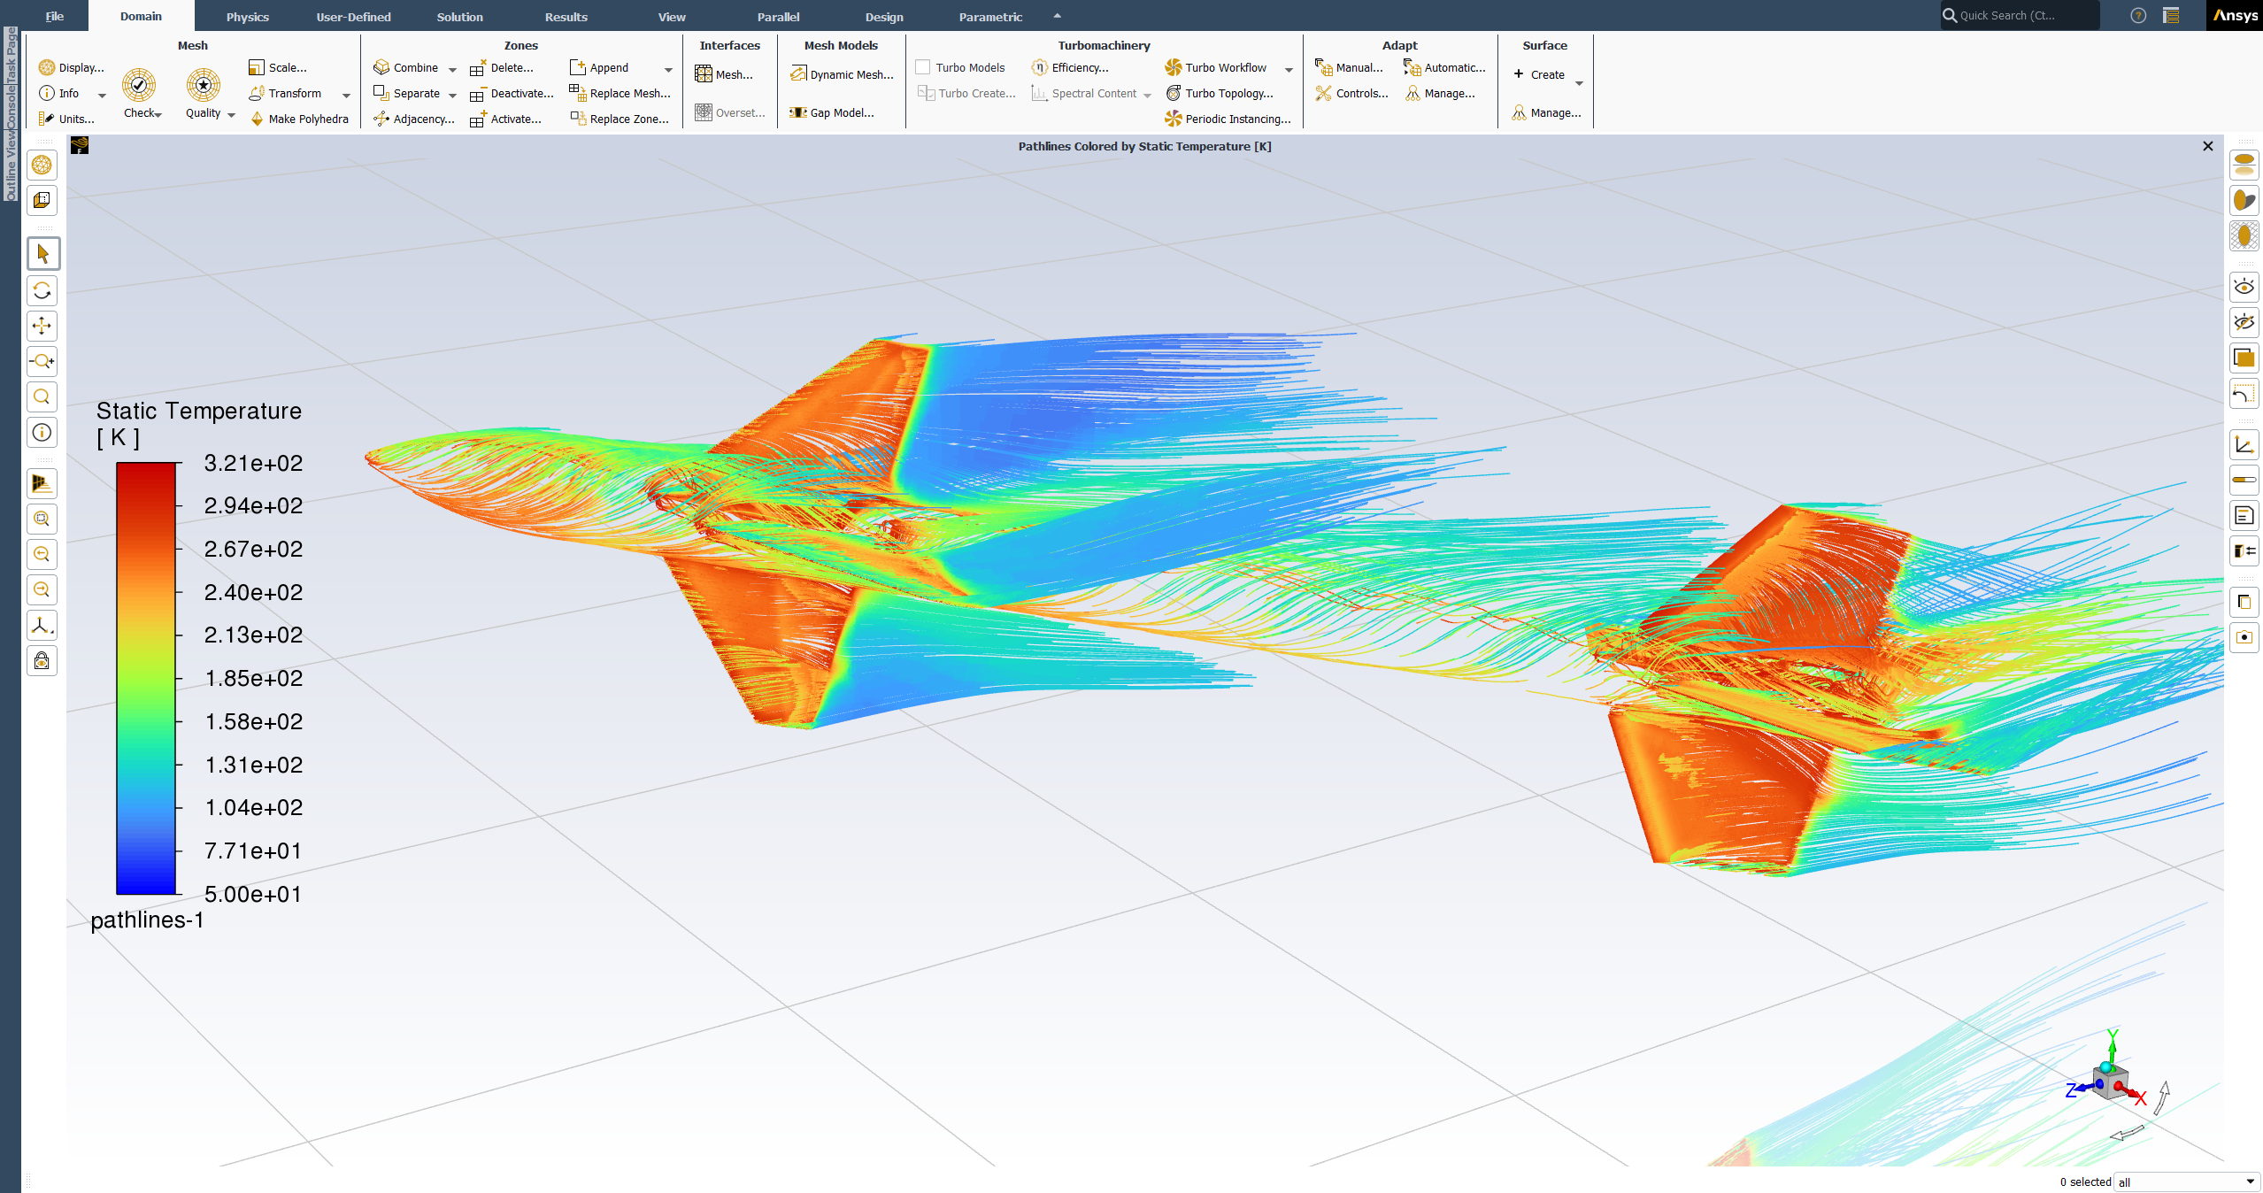The height and width of the screenshot is (1193, 2263).
Task: Open Periodic Instancing dialog
Action: (1228, 119)
